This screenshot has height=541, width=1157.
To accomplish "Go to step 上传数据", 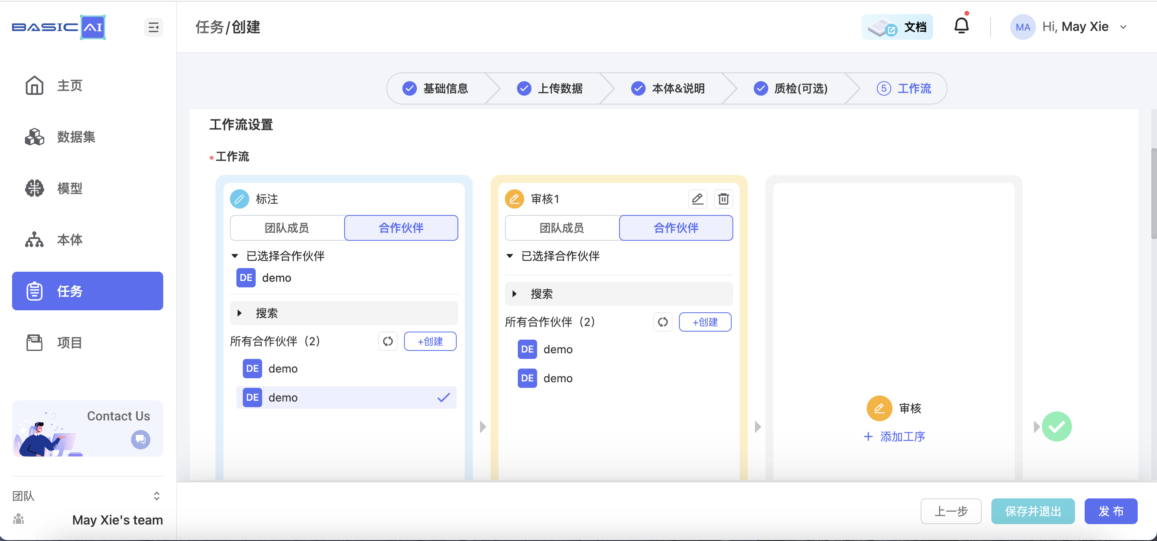I will 550,88.
